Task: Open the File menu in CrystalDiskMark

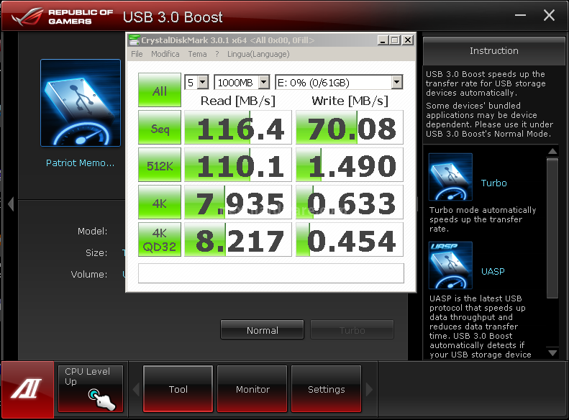Action: pyautogui.click(x=137, y=54)
